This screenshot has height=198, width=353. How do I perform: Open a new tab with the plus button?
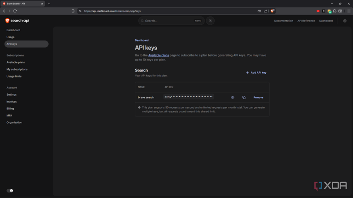click(x=49, y=4)
